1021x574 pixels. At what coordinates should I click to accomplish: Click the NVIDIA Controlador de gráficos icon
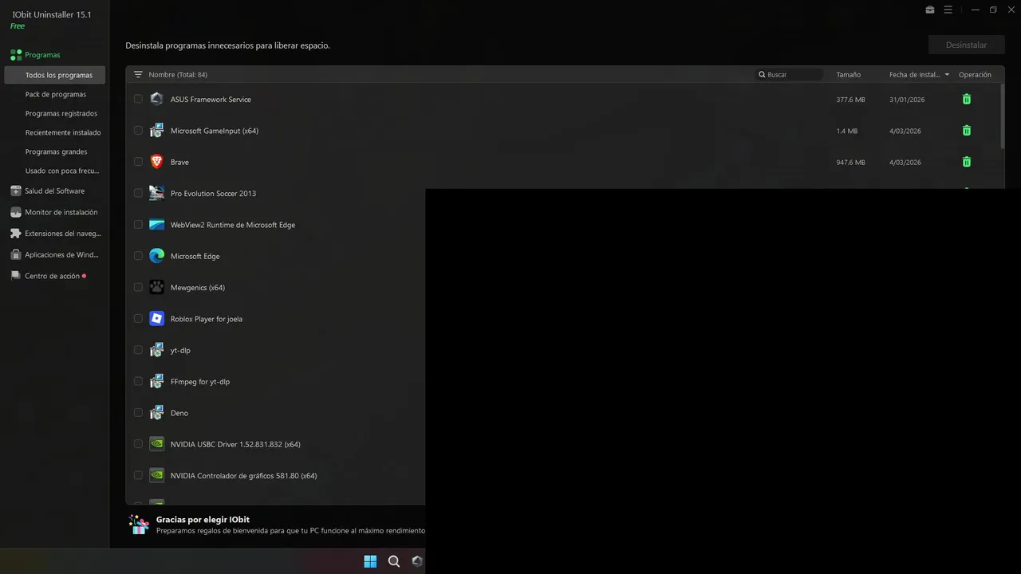[156, 475]
